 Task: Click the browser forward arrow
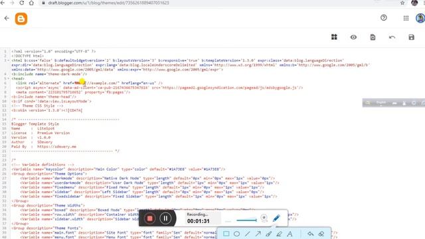(12, 3)
